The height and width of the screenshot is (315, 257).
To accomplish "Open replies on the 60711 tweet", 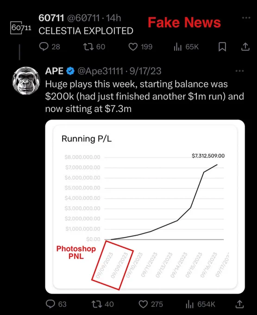I will (50, 47).
